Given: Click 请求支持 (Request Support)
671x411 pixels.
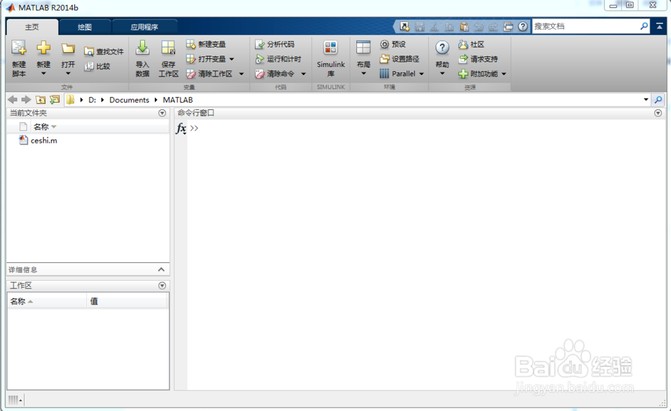Looking at the screenshot, I should tap(478, 59).
